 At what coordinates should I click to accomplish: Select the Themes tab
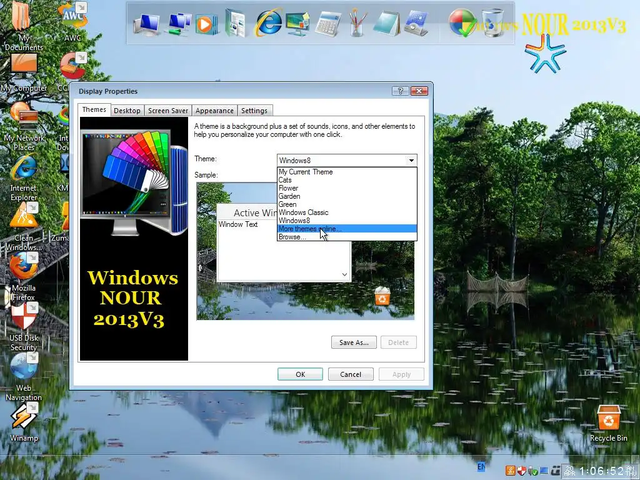pos(94,109)
